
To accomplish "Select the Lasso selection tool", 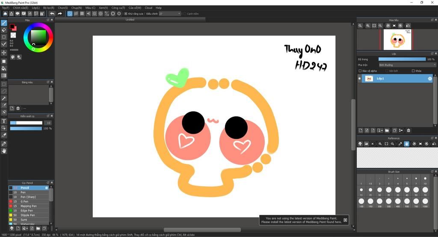I will [x=4, y=91].
